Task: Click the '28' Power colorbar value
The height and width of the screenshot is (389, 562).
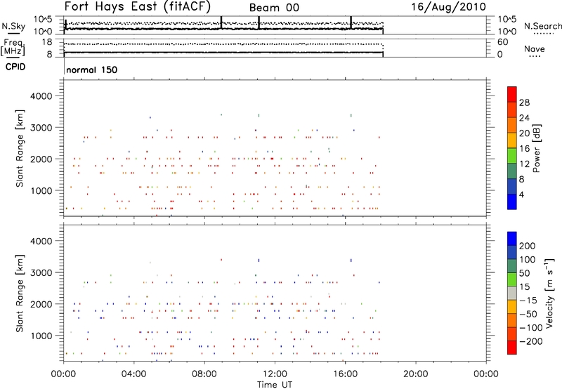Action: (524, 103)
